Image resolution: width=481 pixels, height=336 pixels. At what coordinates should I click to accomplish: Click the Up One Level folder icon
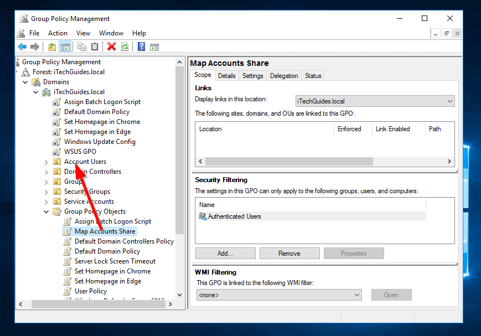pyautogui.click(x=52, y=47)
